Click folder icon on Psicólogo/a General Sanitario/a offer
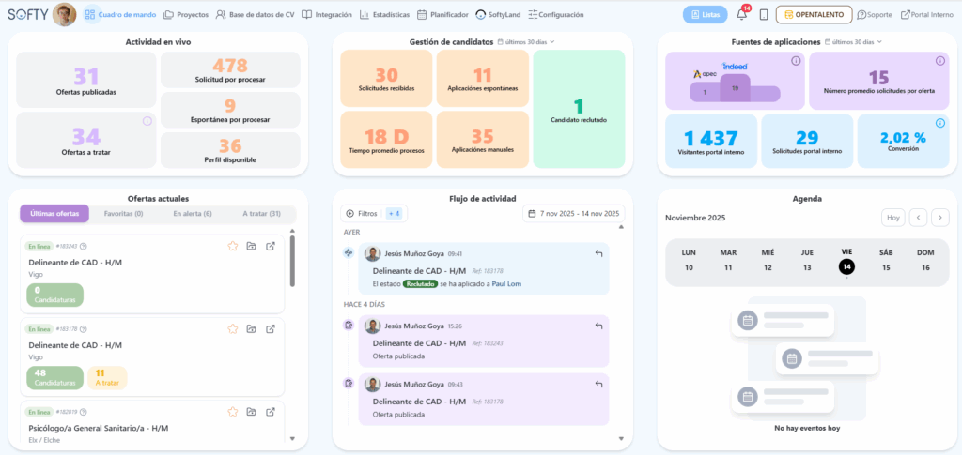This screenshot has height=455, width=962. [251, 412]
